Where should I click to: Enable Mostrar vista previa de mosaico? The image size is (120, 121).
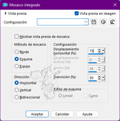[x=16, y=37]
